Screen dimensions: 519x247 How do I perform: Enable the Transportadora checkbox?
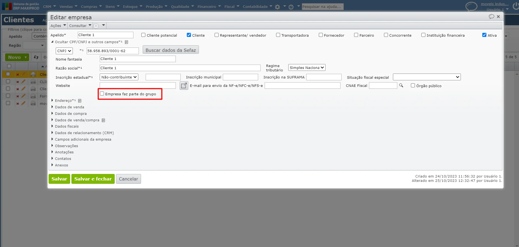[x=278, y=35]
